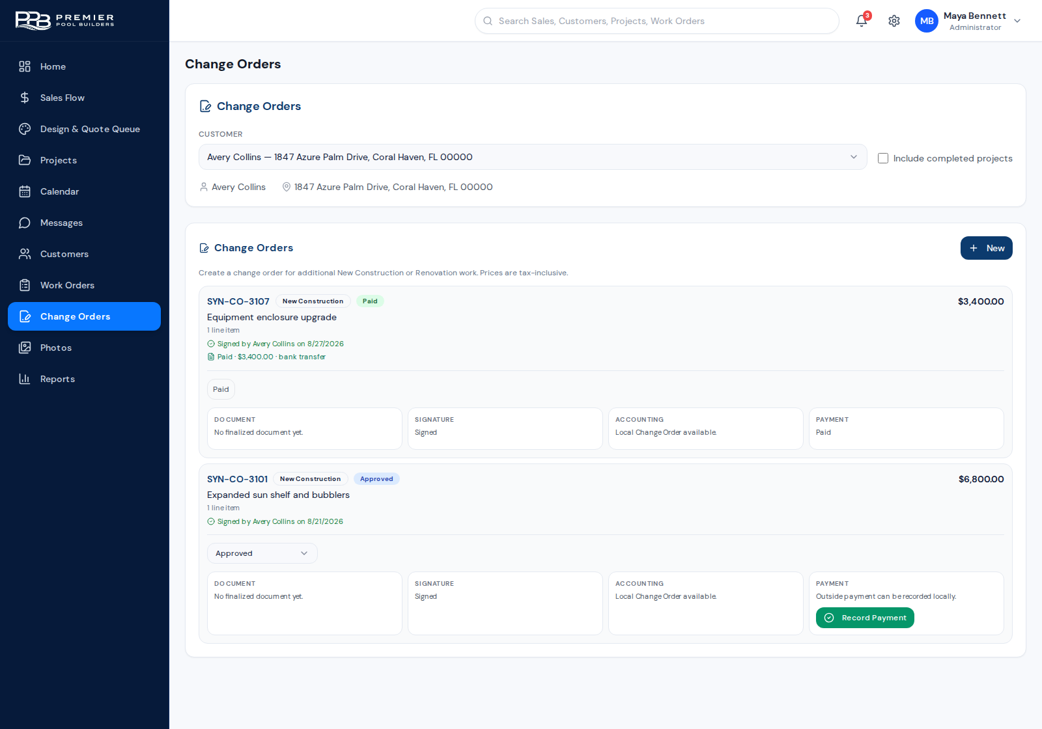This screenshot has height=729, width=1042.
Task: Click the New Construction tag on SYN-CO-3101
Action: tap(311, 479)
